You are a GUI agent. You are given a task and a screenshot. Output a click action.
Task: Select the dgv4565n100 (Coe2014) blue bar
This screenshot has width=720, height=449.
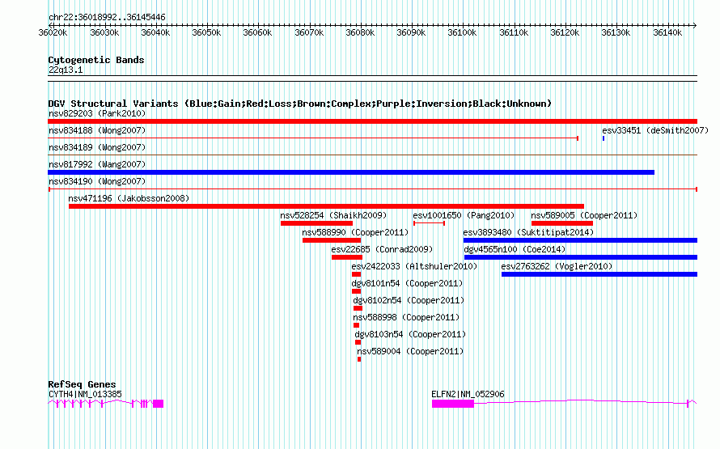[581, 257]
